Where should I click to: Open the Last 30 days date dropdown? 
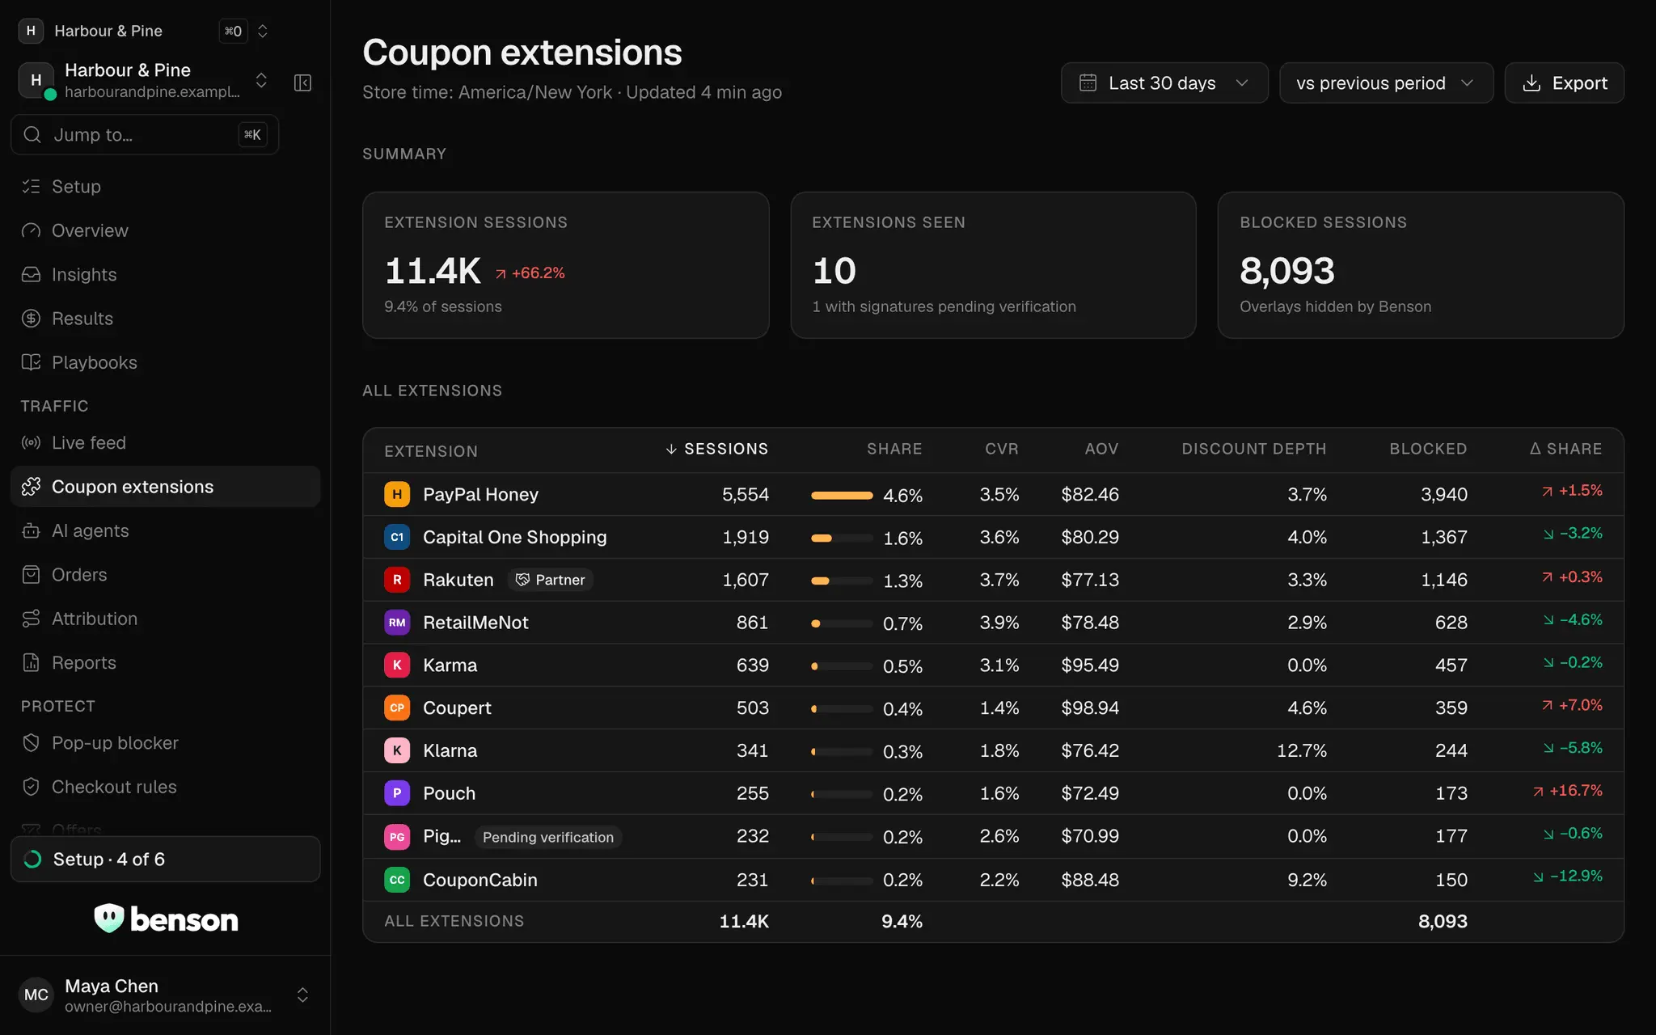[1164, 82]
